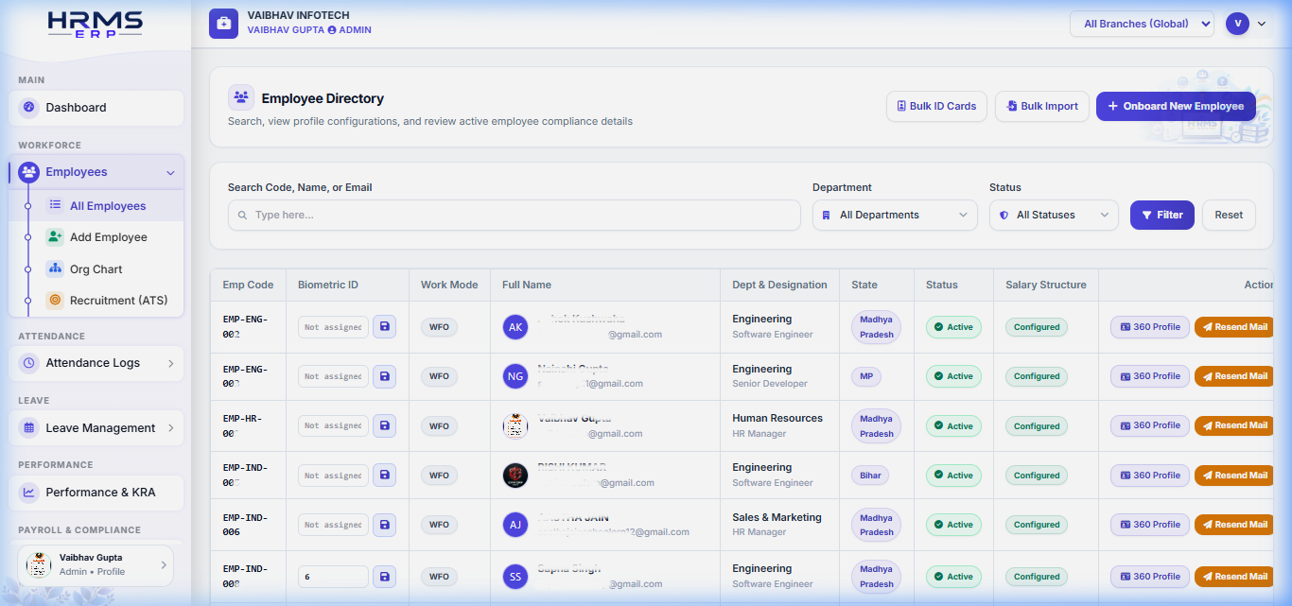Open 360 Profile for EMP-ENG-002 row
The image size is (1292, 606).
tap(1149, 327)
